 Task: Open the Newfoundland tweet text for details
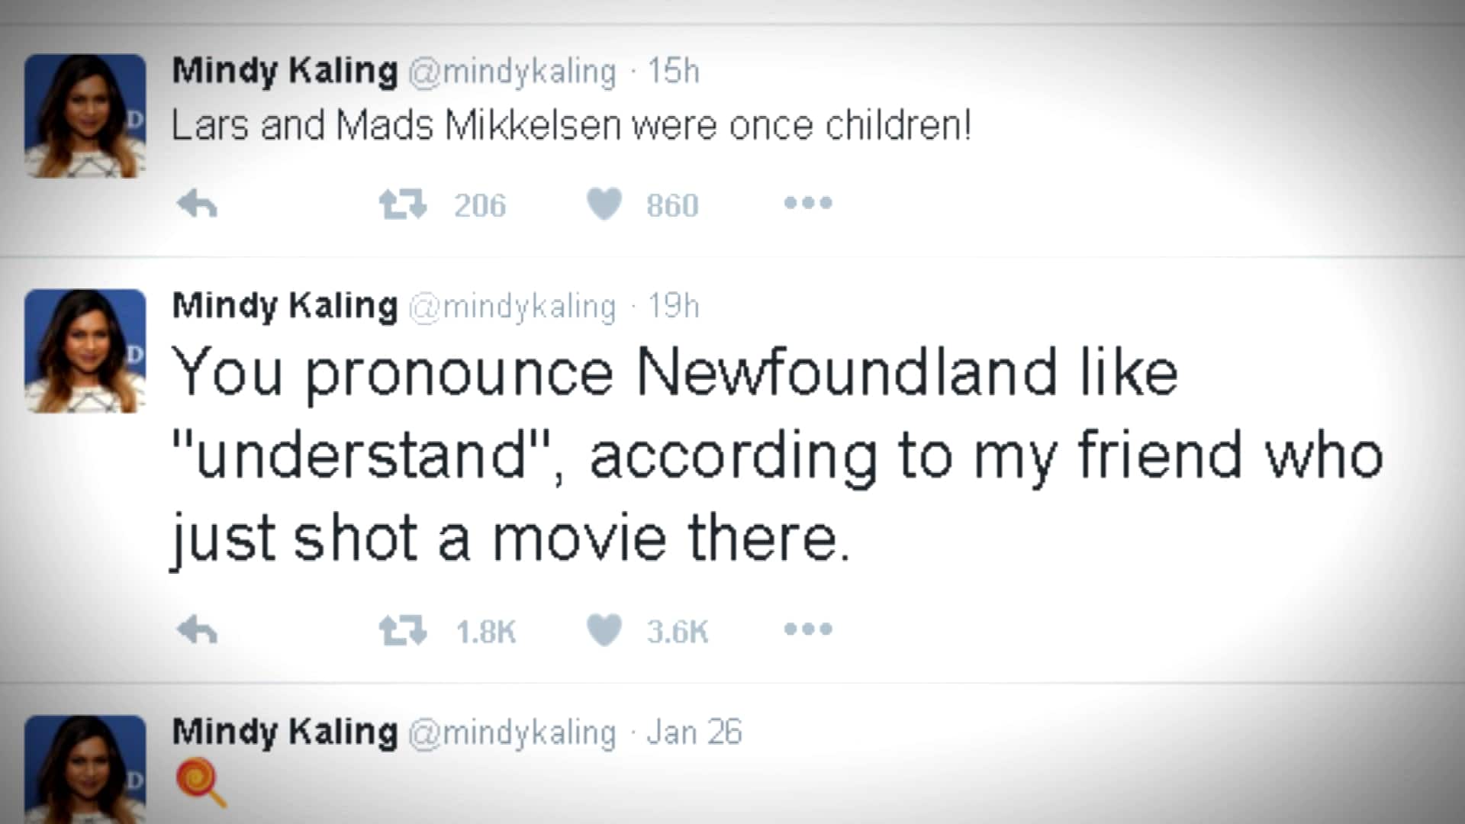[x=777, y=456]
